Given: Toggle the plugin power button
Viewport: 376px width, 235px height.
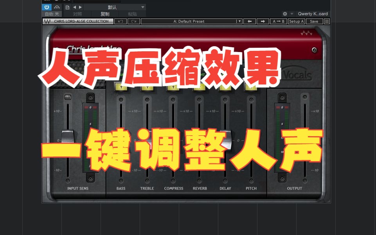Looking at the screenshot, I should 47,7.
